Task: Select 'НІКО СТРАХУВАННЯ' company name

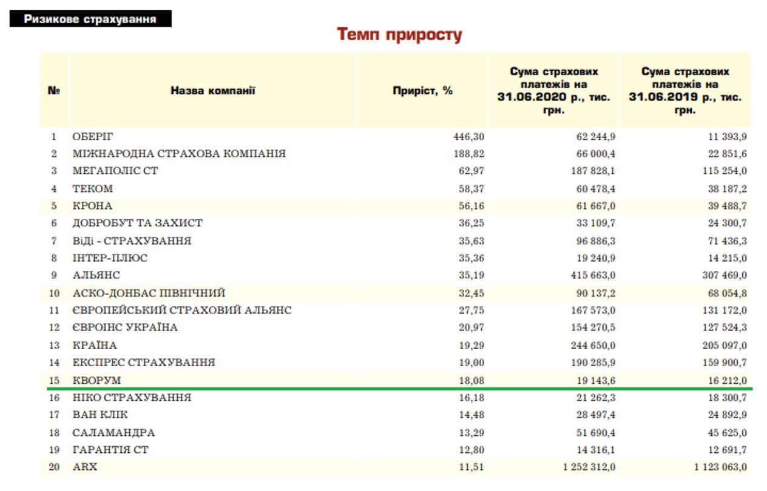Action: click(x=132, y=398)
